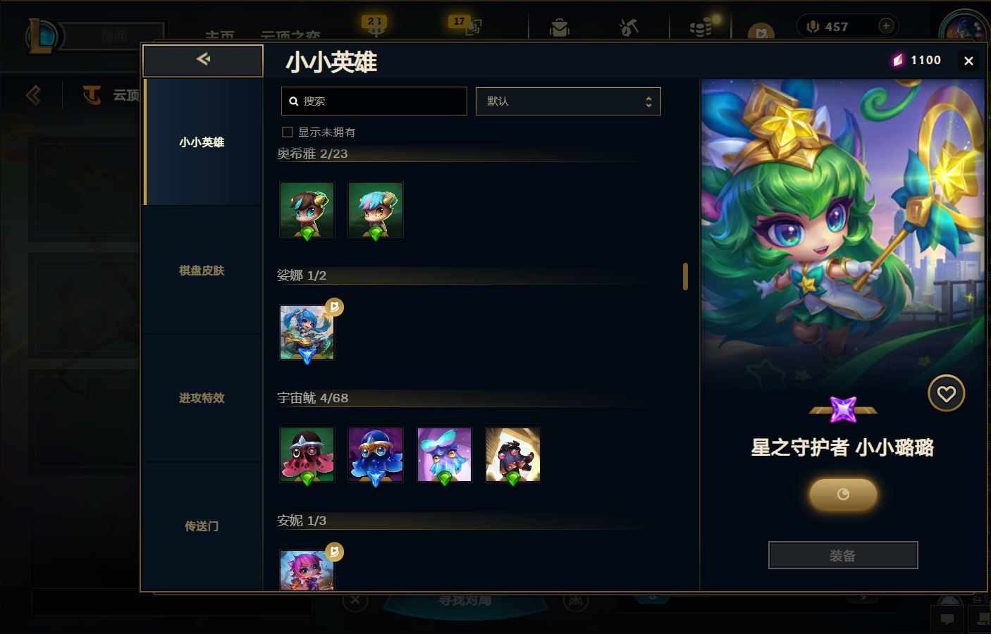Click the star shard upgrade icon under the portrait

[x=843, y=409]
